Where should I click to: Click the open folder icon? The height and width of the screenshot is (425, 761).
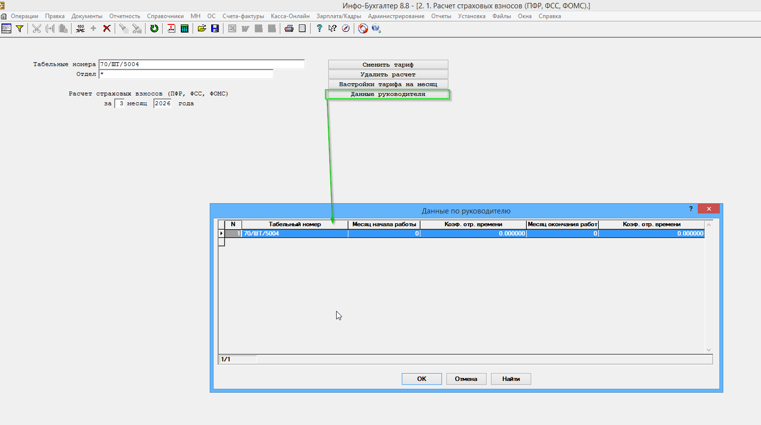(x=201, y=28)
